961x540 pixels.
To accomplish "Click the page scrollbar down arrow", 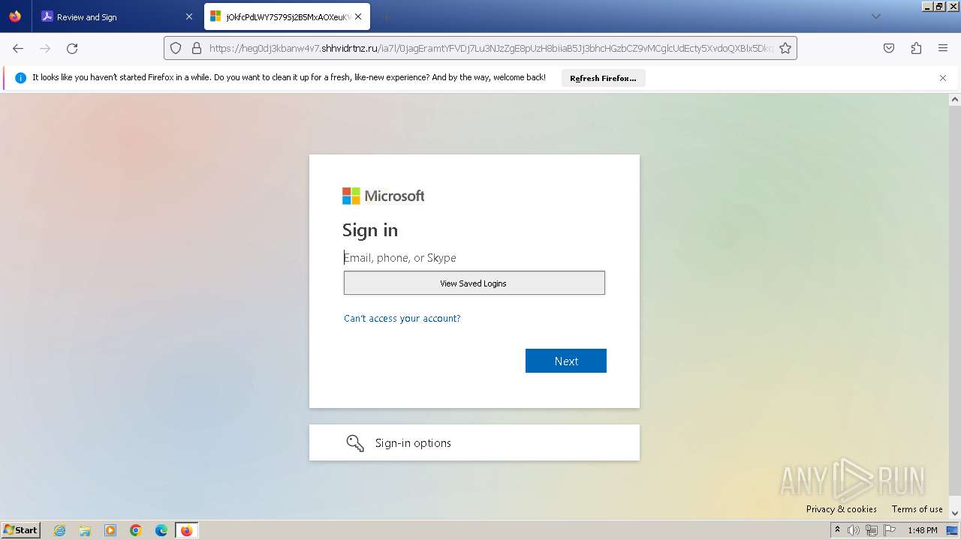I will point(955,514).
